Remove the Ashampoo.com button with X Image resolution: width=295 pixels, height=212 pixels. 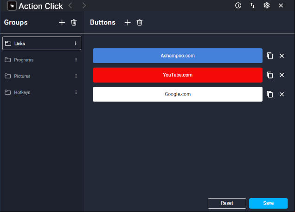[x=282, y=56]
